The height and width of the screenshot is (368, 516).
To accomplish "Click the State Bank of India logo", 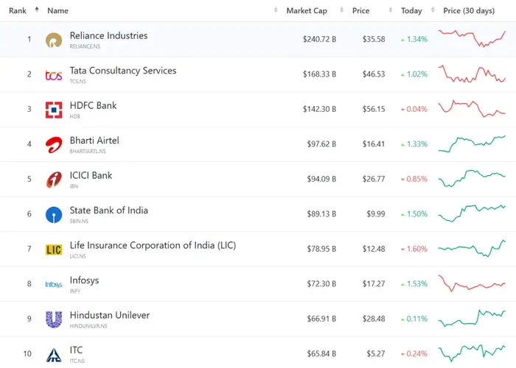I will (x=54, y=214).
